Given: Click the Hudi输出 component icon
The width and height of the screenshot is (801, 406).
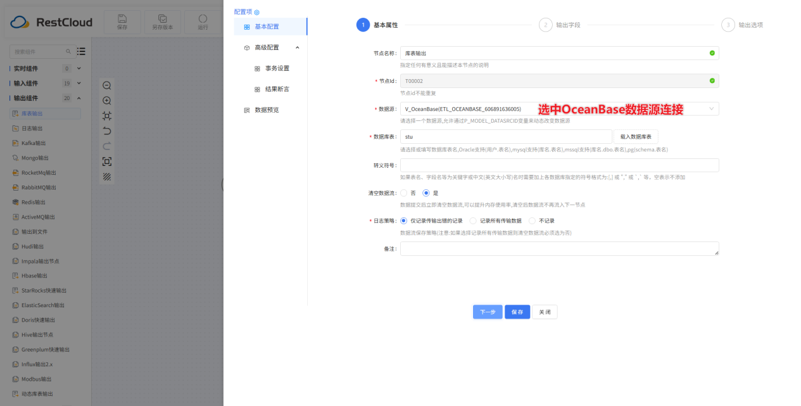Looking at the screenshot, I should pos(16,246).
